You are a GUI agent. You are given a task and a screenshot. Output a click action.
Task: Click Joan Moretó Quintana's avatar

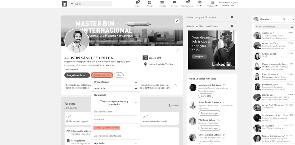click(193, 88)
